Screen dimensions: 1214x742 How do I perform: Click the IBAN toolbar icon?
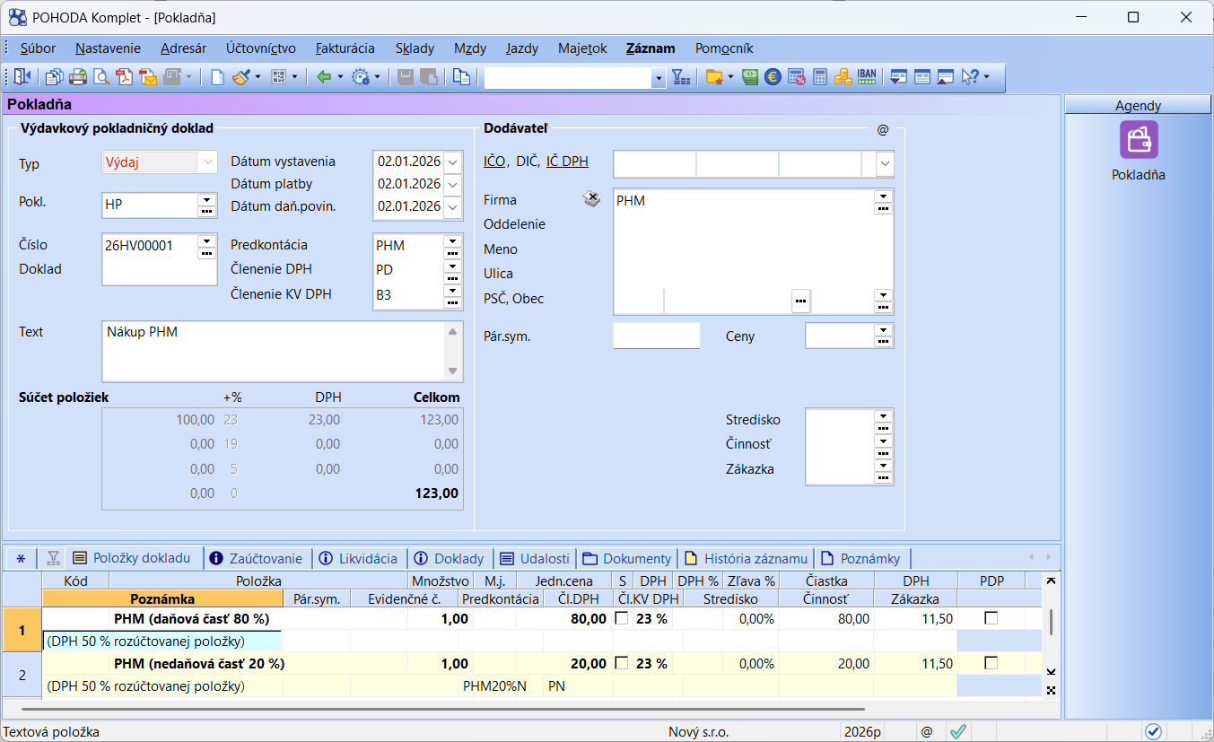[867, 77]
